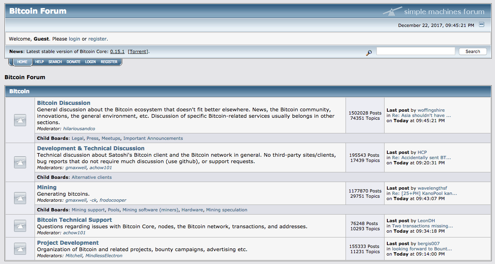
Task: Open last post Re: Accidentally sent BT
Action: pyautogui.click(x=421, y=158)
